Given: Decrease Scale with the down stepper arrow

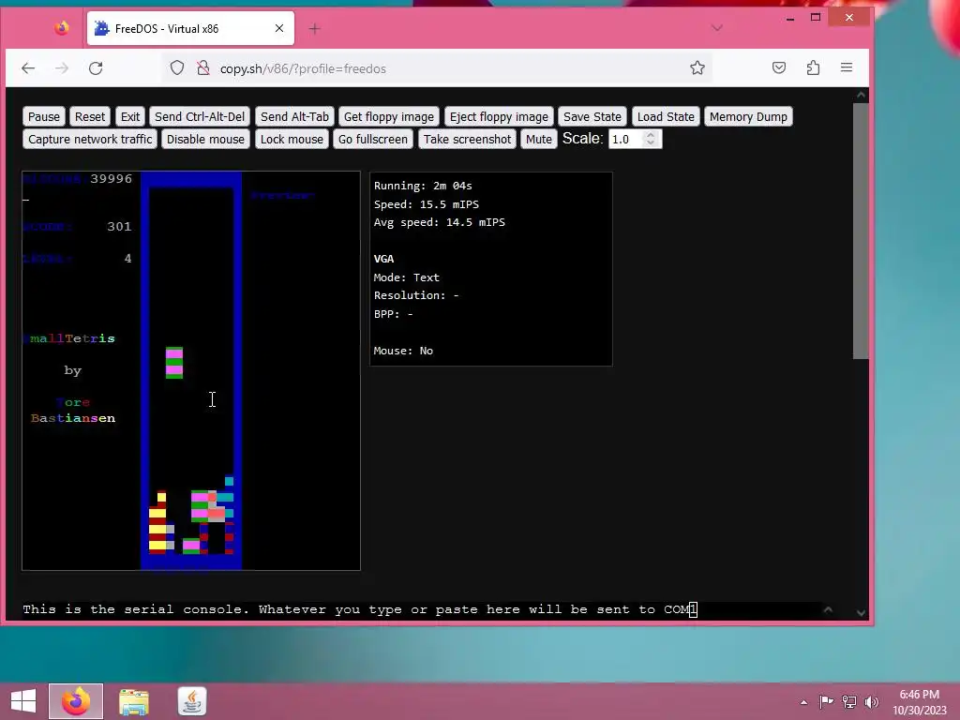Looking at the screenshot, I should [x=651, y=143].
